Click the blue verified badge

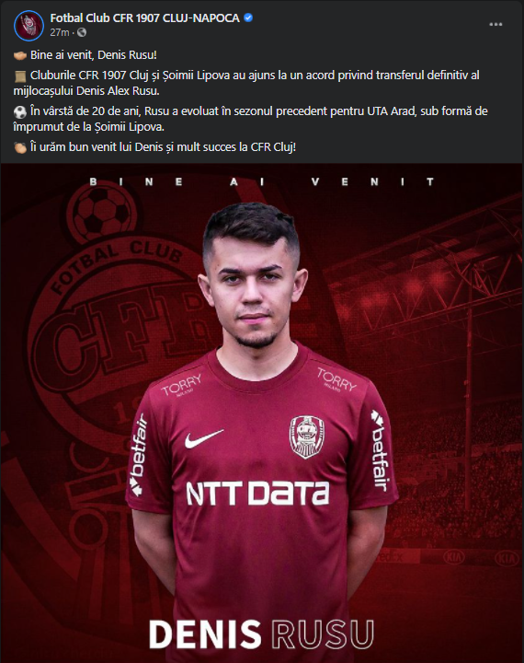[249, 17]
